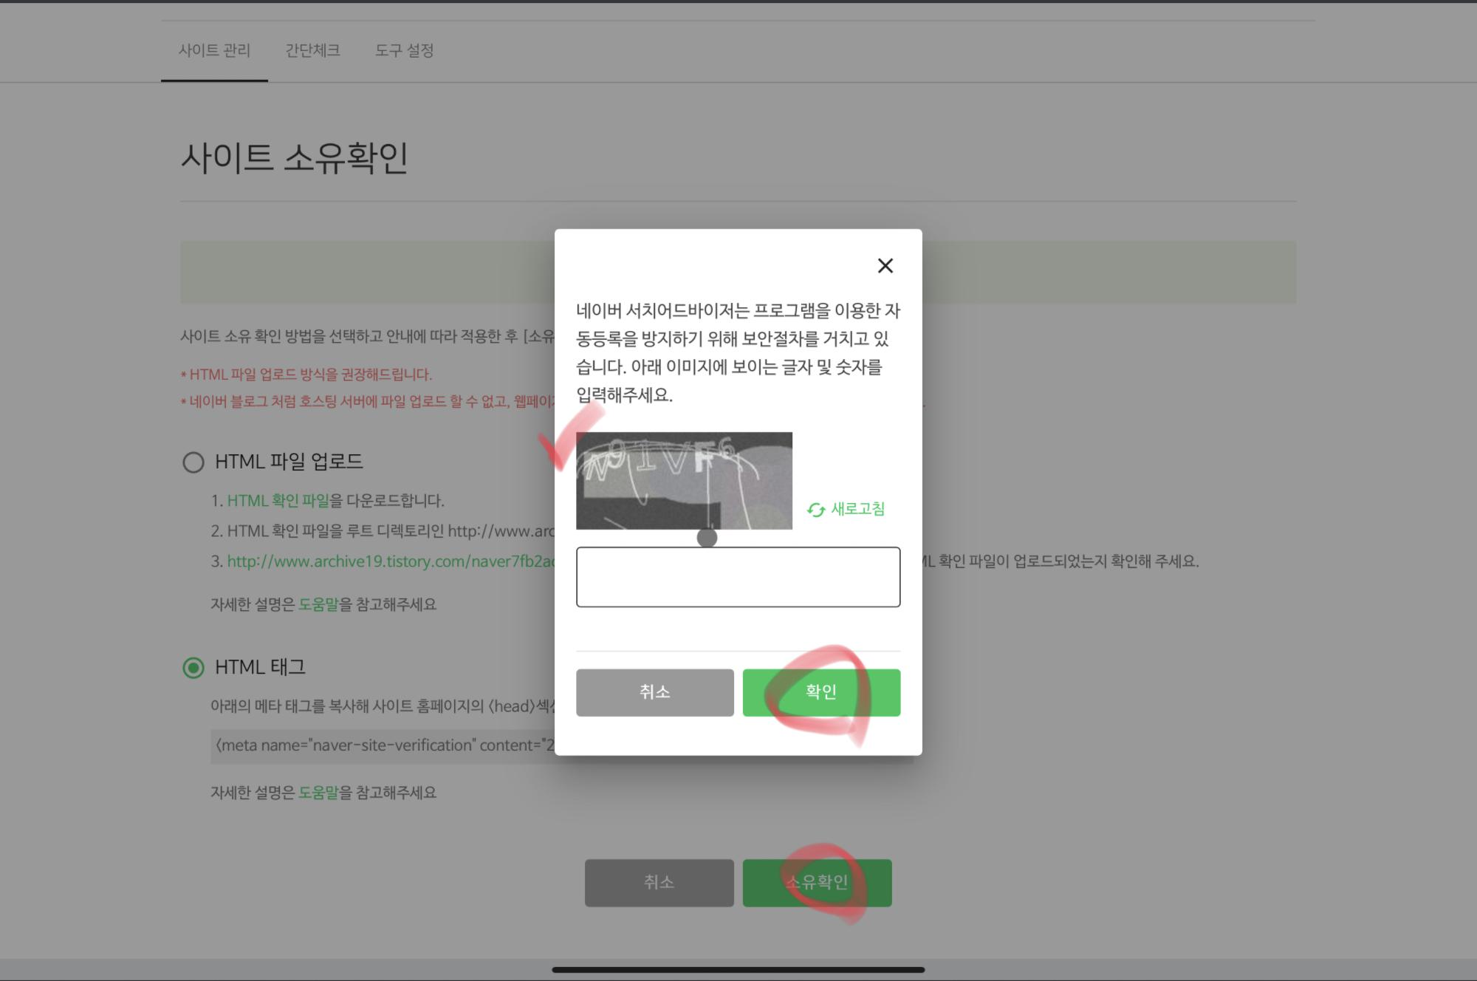Image resolution: width=1477 pixels, height=981 pixels.
Task: Close the captcha dialog with X icon
Action: pos(885,266)
